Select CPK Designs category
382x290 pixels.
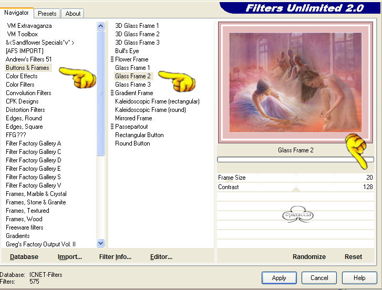click(22, 101)
